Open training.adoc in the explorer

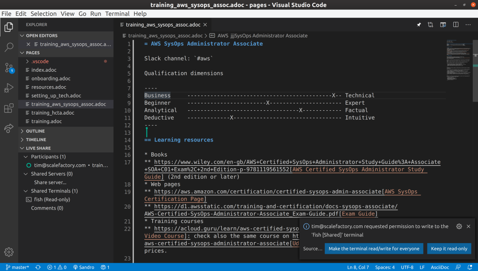[66, 122]
